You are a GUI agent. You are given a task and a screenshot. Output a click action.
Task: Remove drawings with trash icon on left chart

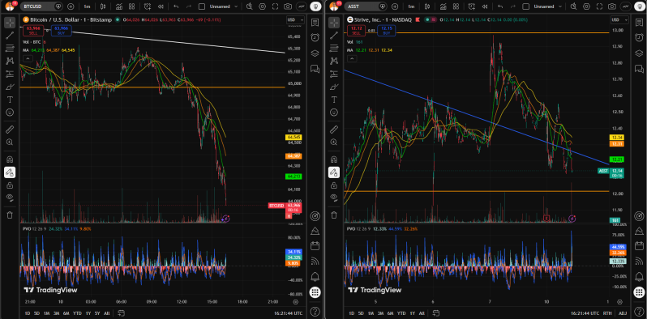coord(10,215)
